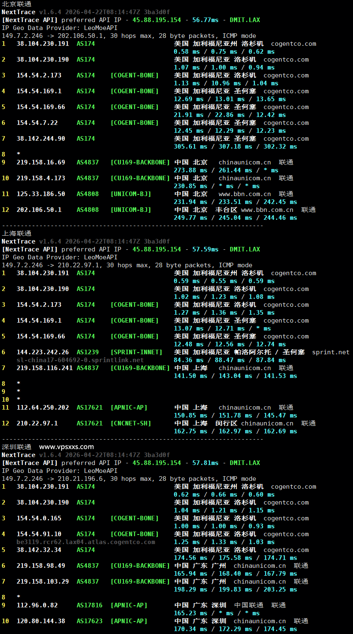Click the 165.94 ms latency value
The image size is (353, 634).
tap(190, 574)
